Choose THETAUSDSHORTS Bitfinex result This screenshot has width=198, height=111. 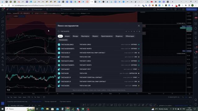coord(99,49)
